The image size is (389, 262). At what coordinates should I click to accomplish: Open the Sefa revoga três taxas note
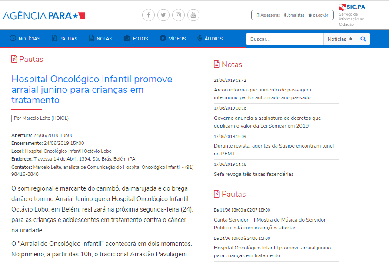point(253,174)
